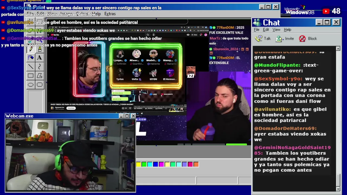Pick the magenta color swatch
The image size is (347, 195).
tap(161, 164)
